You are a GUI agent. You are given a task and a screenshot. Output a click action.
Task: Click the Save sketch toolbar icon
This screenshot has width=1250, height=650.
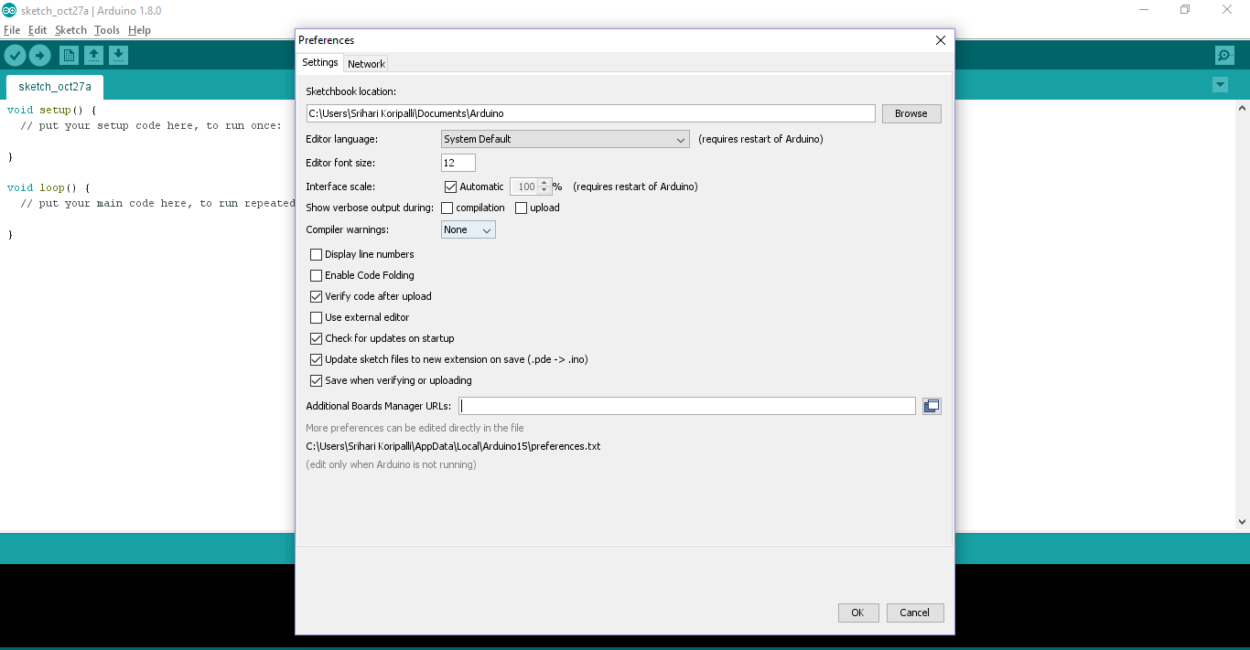tap(118, 55)
